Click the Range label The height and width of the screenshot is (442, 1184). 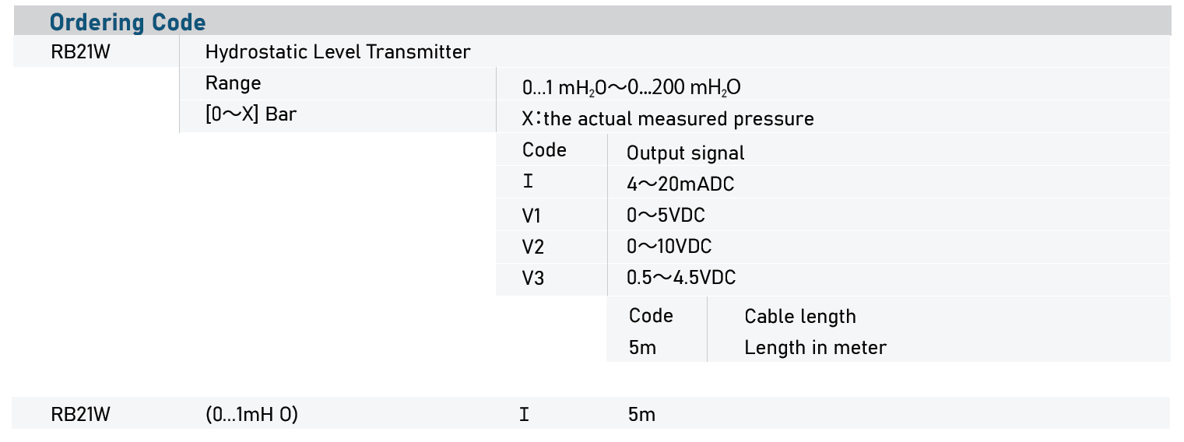(x=233, y=83)
